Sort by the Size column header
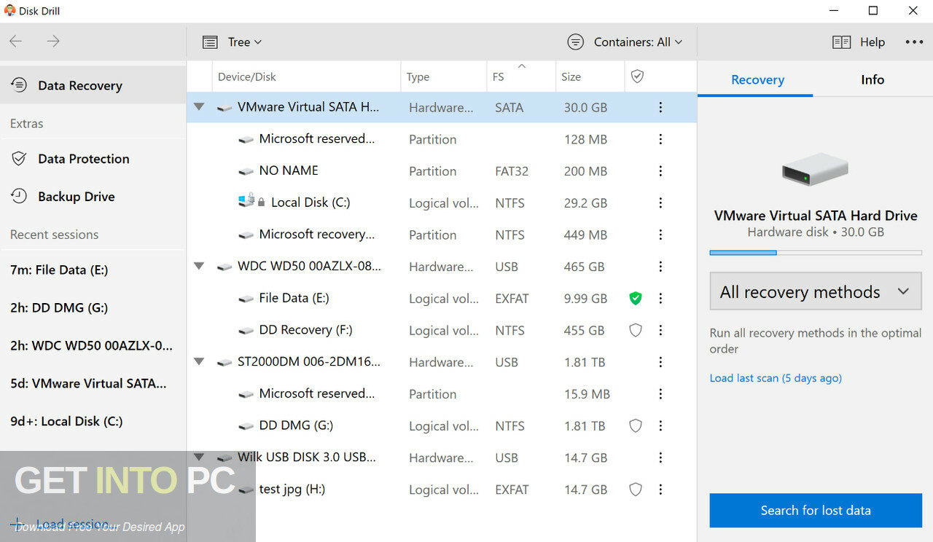The height and width of the screenshot is (542, 933). pyautogui.click(x=589, y=76)
